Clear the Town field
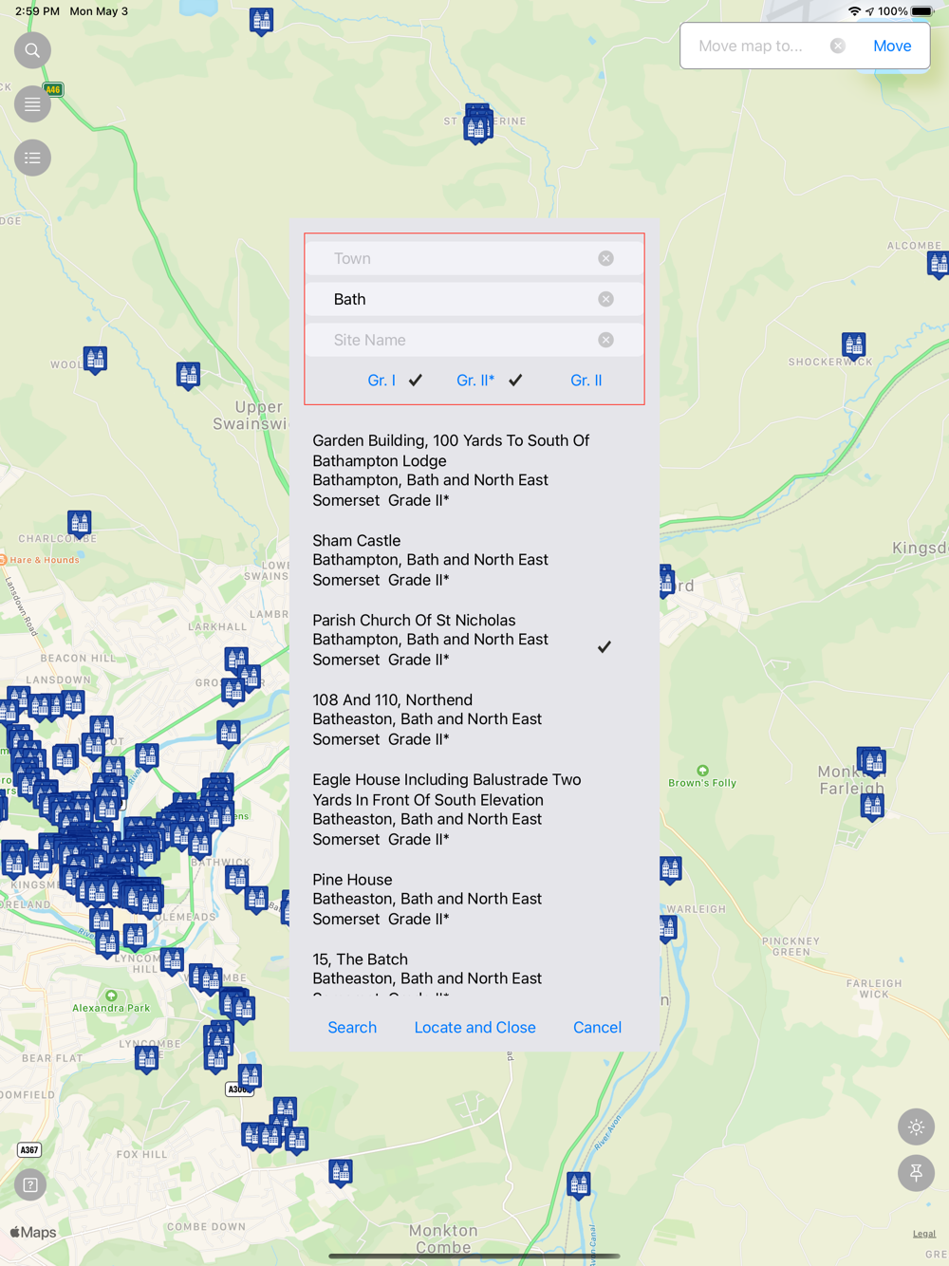This screenshot has width=949, height=1266. [x=605, y=258]
